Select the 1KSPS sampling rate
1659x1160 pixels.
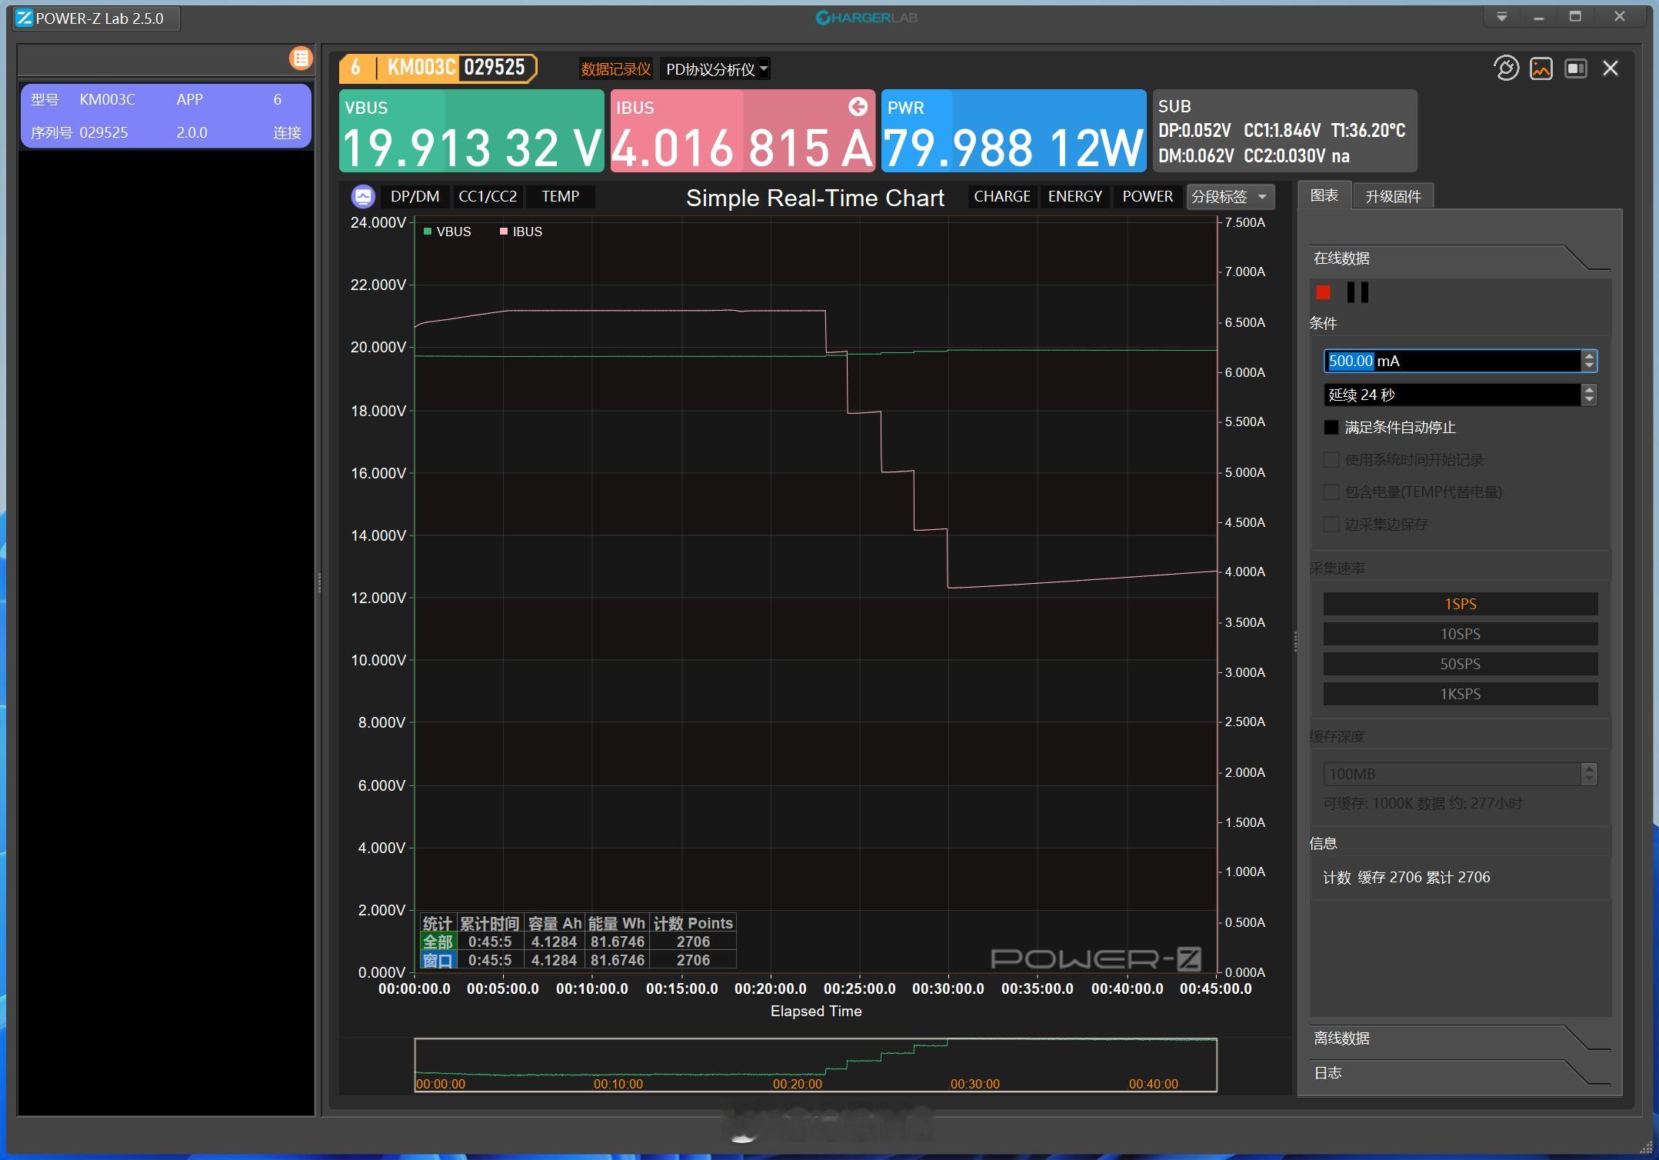1460,694
